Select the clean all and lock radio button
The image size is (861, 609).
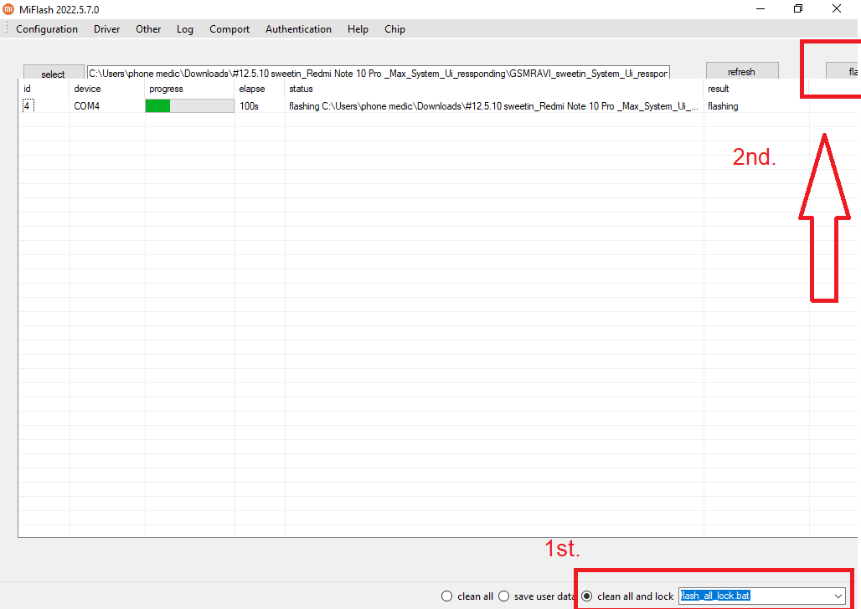pos(587,596)
